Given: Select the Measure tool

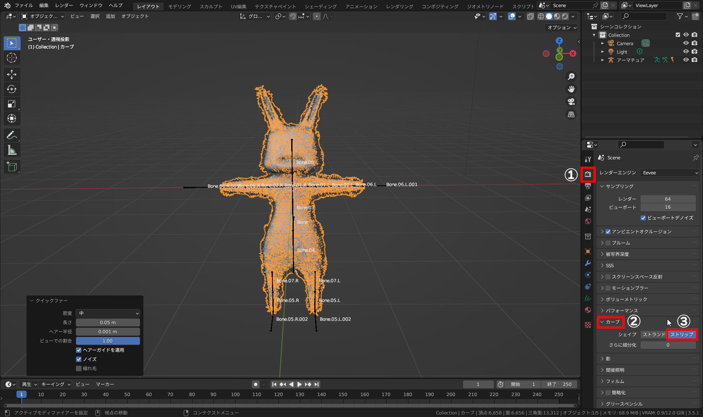Looking at the screenshot, I should click(12, 150).
